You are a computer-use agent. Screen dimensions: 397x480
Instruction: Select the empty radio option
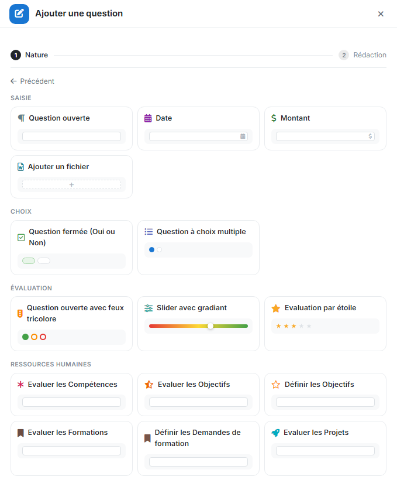coord(160,250)
